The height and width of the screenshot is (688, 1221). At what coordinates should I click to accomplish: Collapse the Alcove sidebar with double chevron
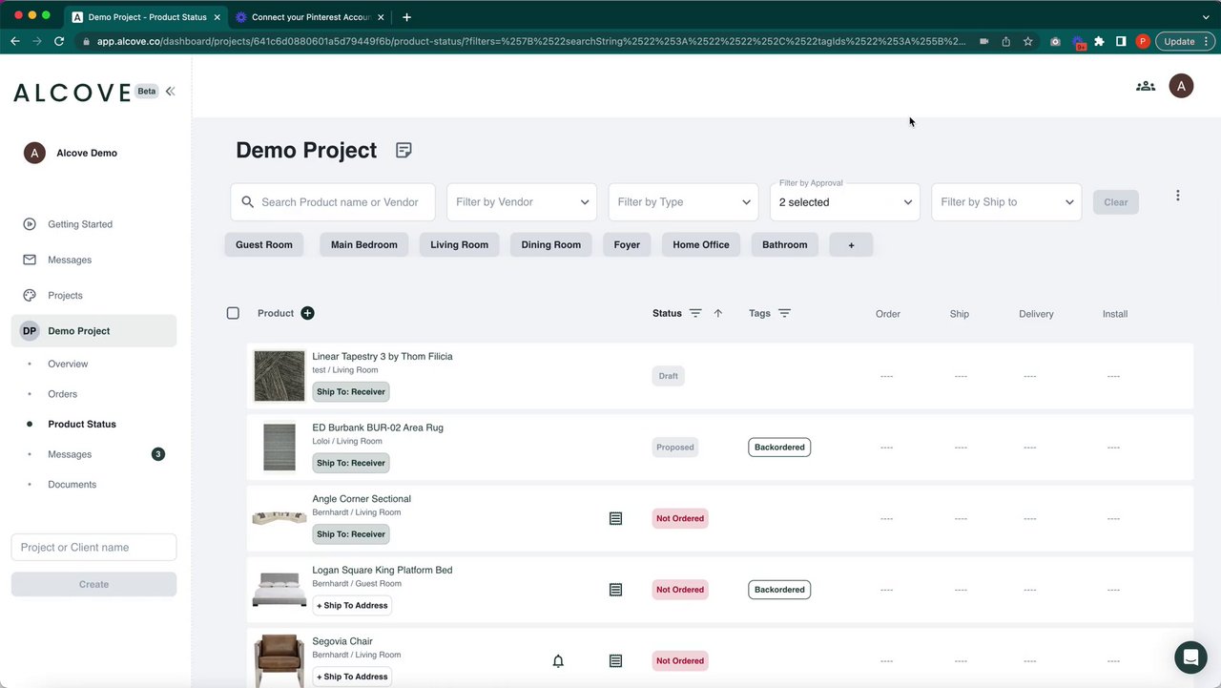(x=170, y=92)
